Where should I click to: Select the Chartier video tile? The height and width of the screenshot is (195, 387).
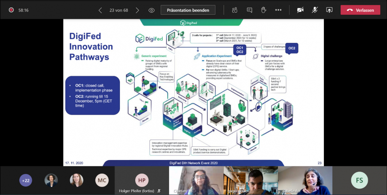pos(196,180)
